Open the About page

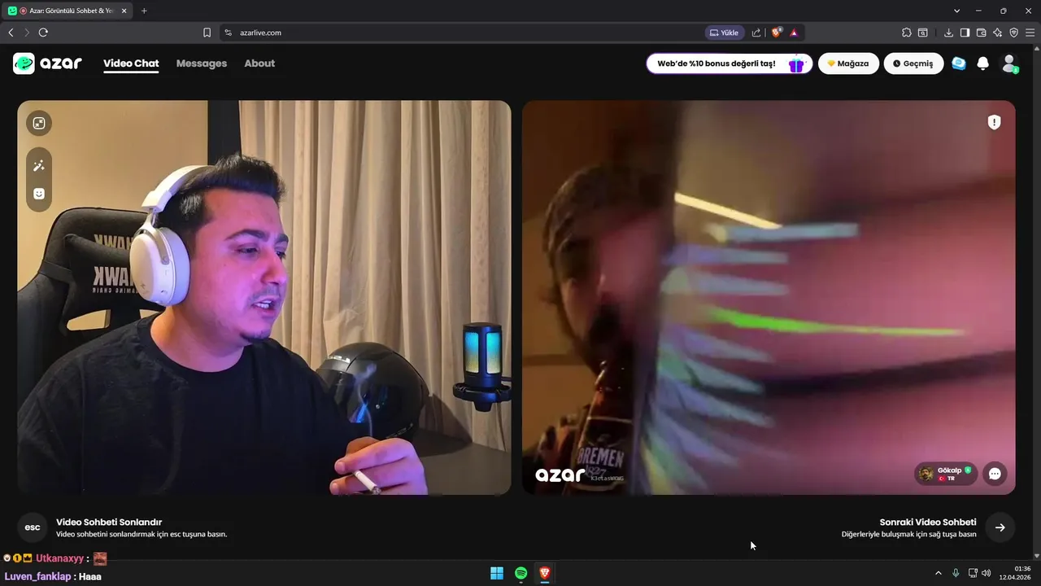[259, 63]
